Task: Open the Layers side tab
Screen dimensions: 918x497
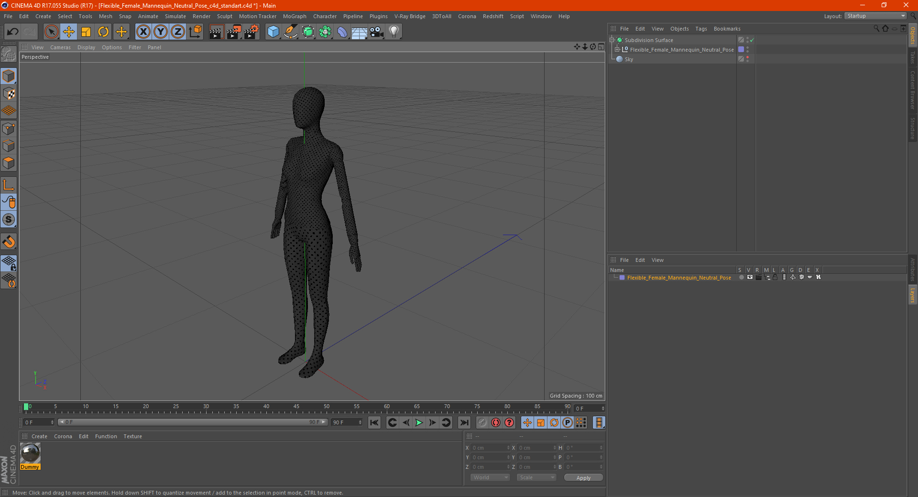Action: [x=912, y=295]
